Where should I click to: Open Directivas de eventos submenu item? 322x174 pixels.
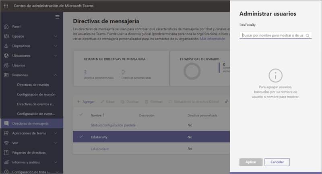(36, 104)
